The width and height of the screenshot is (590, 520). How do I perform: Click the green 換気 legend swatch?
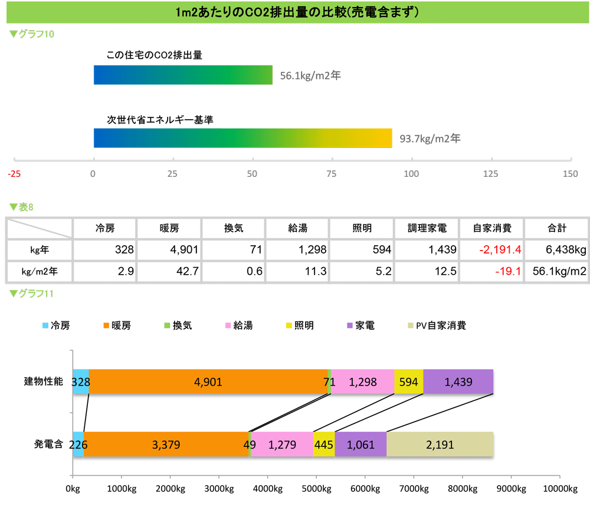coord(167,325)
